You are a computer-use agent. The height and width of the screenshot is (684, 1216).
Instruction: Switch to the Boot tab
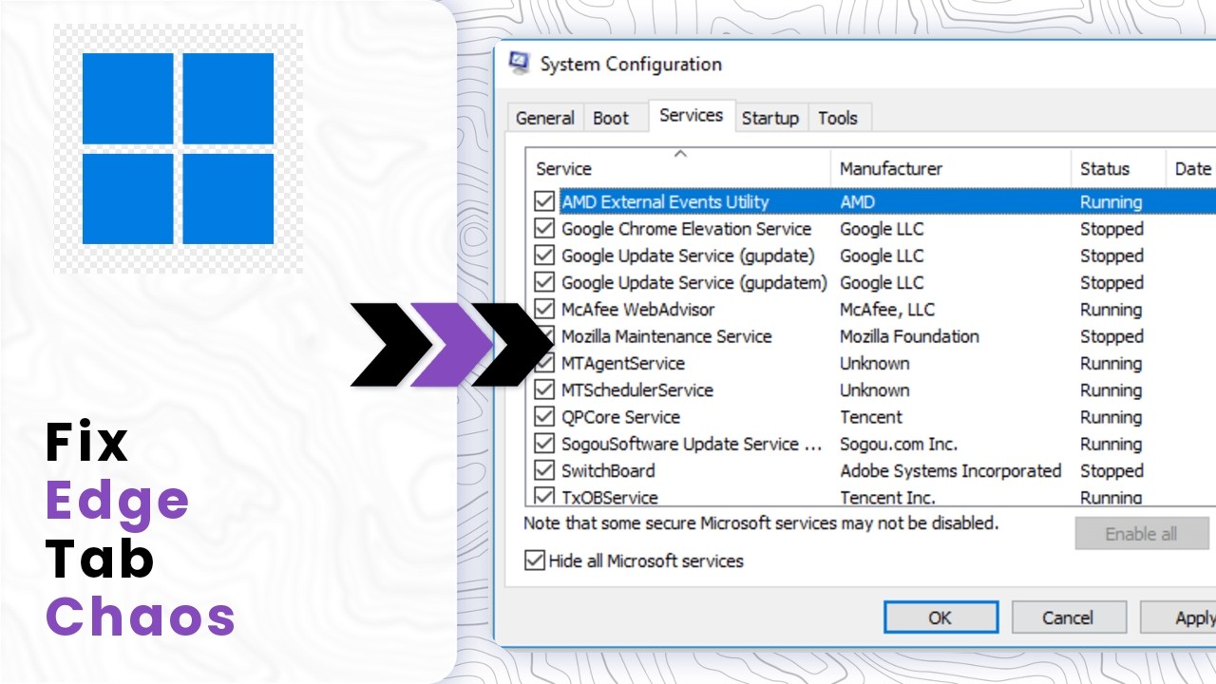click(611, 118)
